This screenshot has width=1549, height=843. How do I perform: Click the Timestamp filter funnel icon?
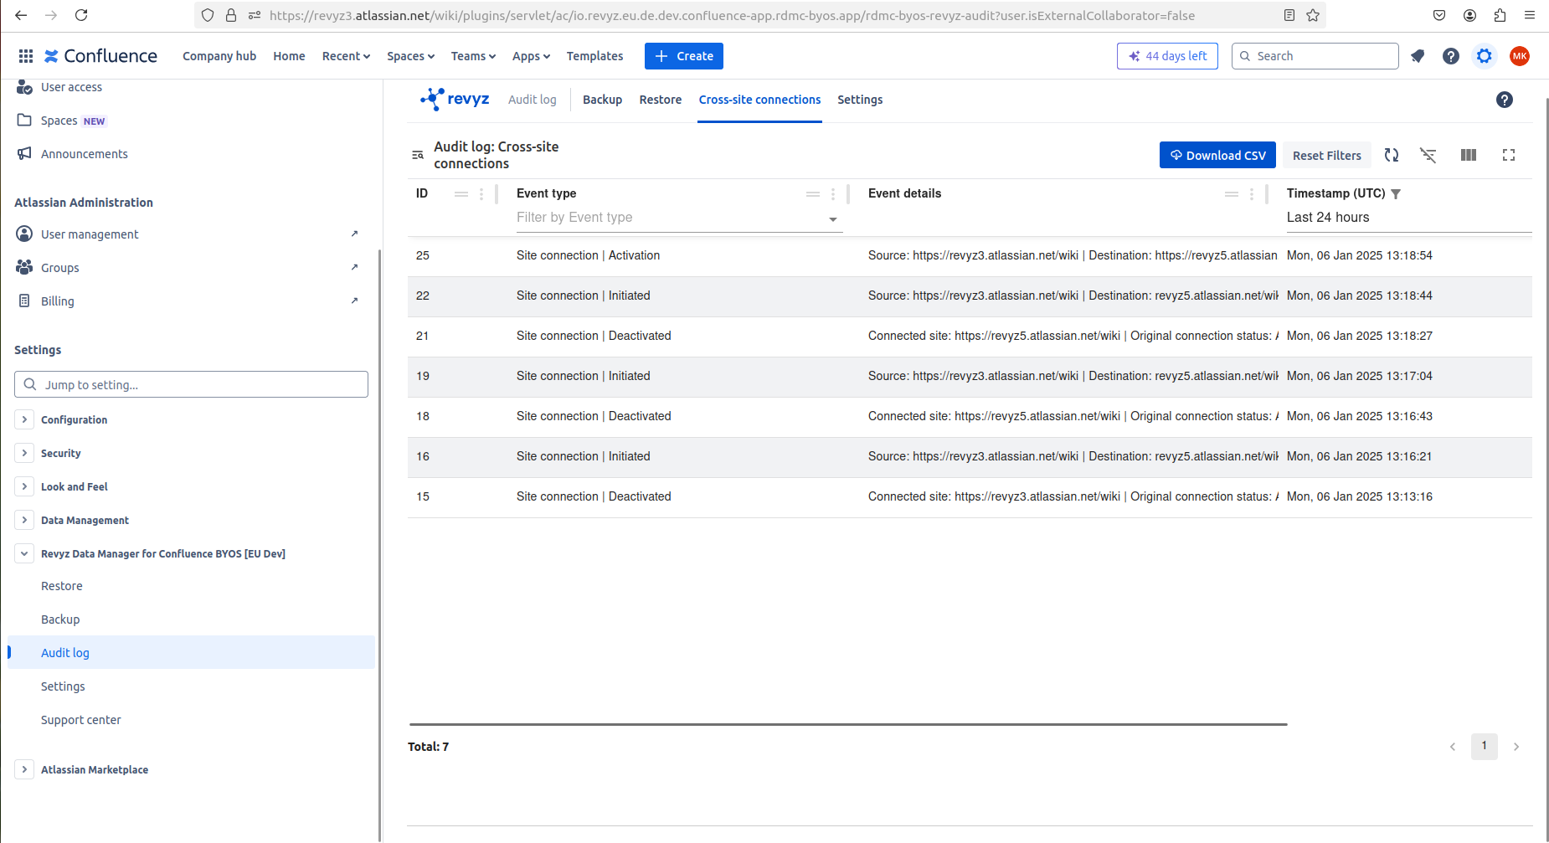pyautogui.click(x=1396, y=194)
